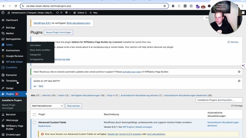Click jetzt aktualisieren link
The image size is (246, 138).
click(156, 134)
